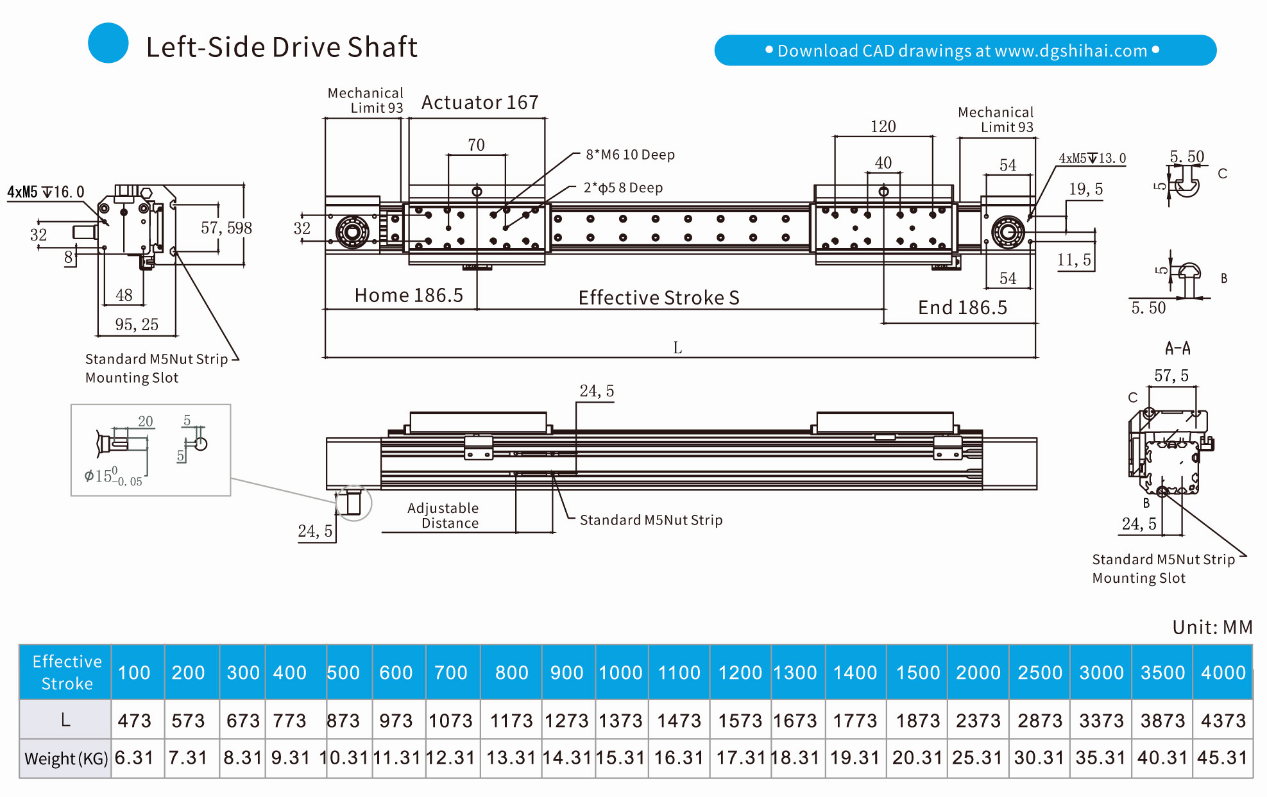Click the shaft detail inset box
This screenshot has width=1267, height=797.
tap(151, 450)
